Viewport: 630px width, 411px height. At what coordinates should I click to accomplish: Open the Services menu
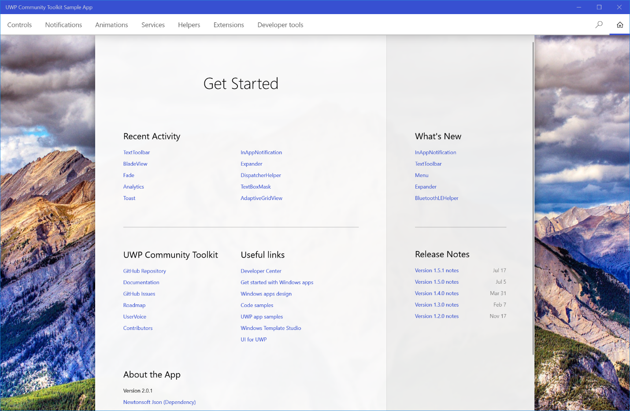point(153,25)
